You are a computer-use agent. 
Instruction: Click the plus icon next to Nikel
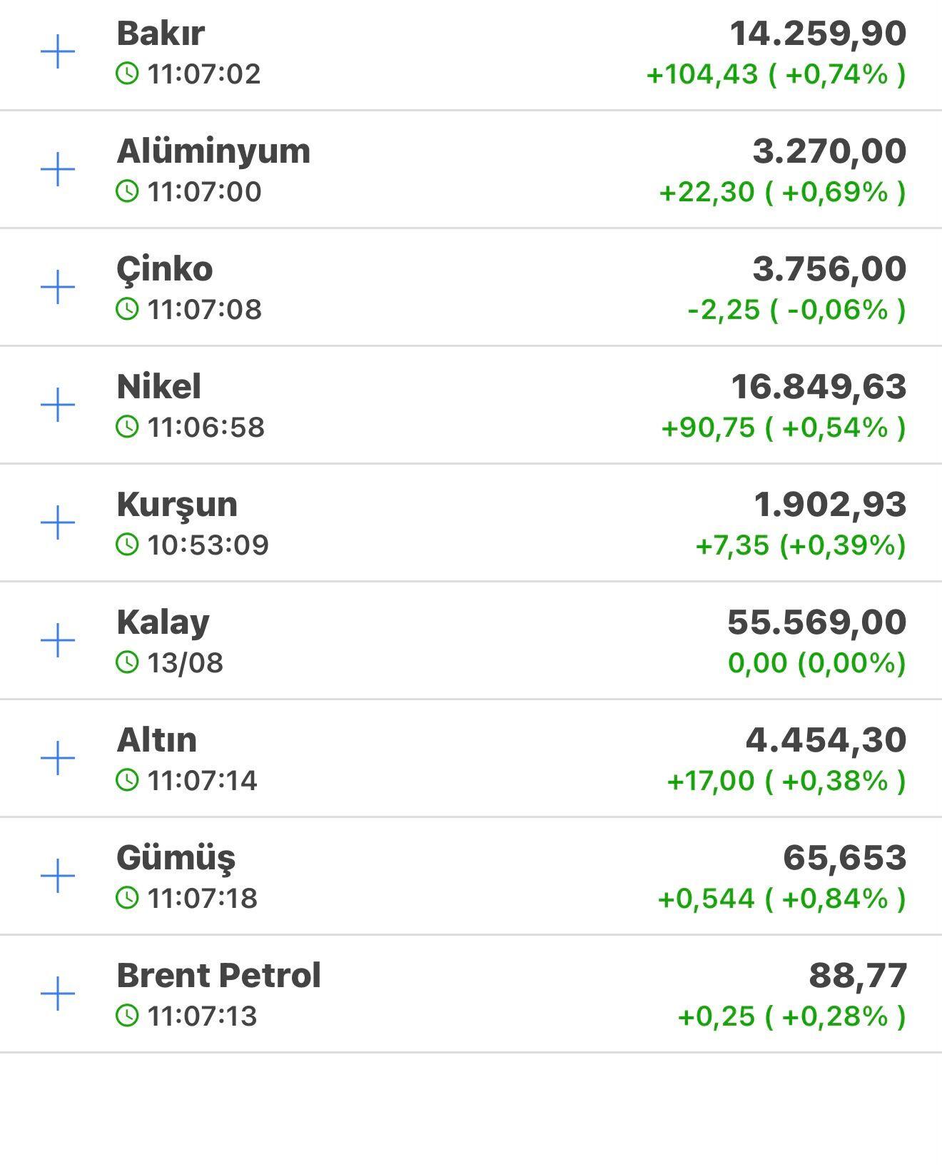[x=58, y=405]
